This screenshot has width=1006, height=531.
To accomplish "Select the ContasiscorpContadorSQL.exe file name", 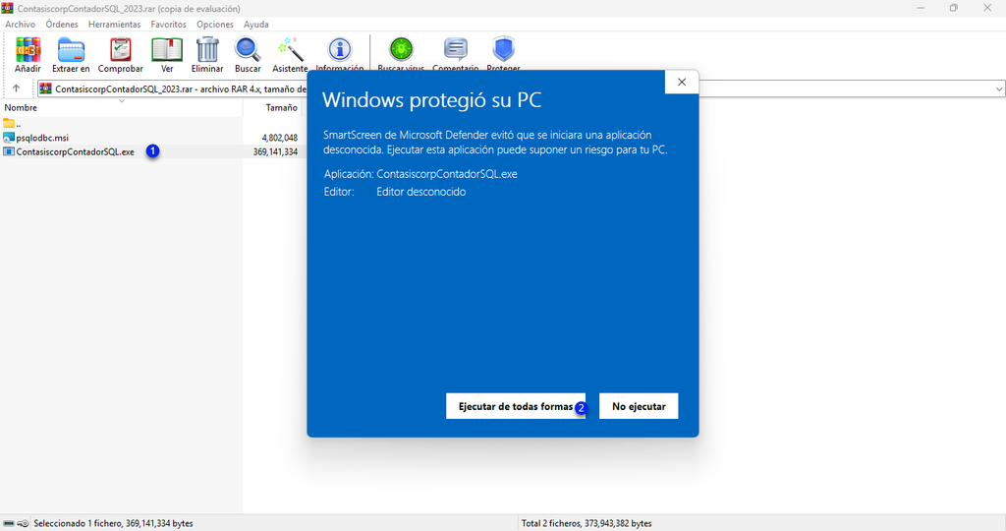I will 75,151.
